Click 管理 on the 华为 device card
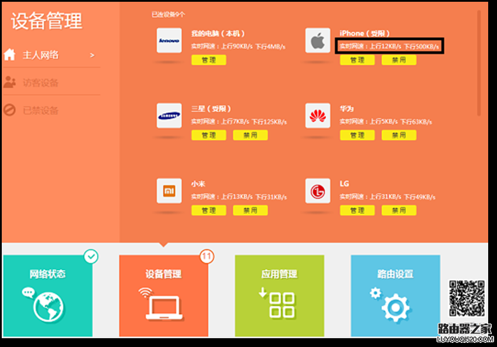The width and height of the screenshot is (497, 347). pyautogui.click(x=357, y=136)
